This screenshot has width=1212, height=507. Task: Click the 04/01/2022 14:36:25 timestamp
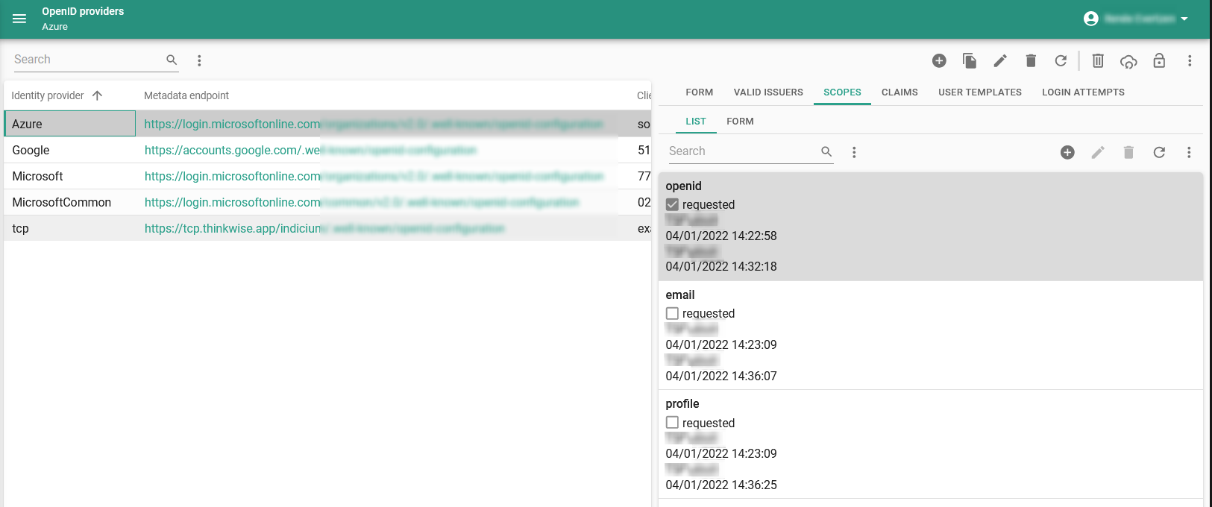(x=721, y=485)
